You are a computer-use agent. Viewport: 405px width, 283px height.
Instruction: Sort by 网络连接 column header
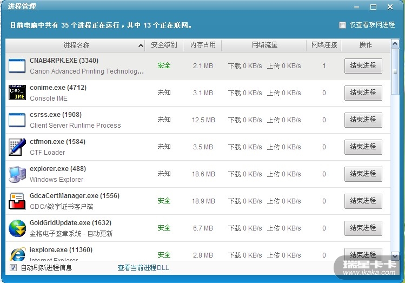click(324, 45)
